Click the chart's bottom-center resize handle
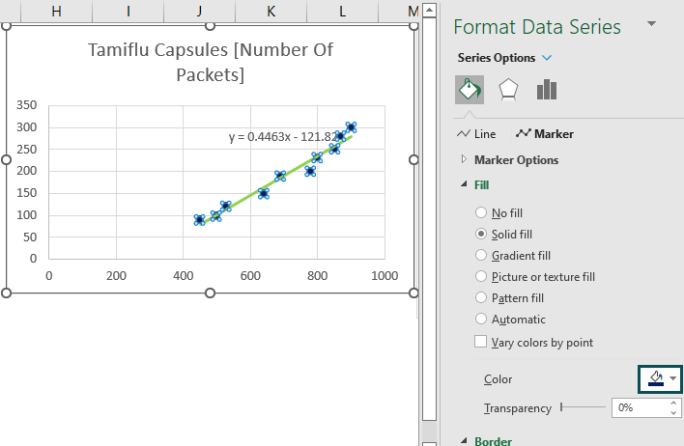The width and height of the screenshot is (684, 446). click(211, 293)
